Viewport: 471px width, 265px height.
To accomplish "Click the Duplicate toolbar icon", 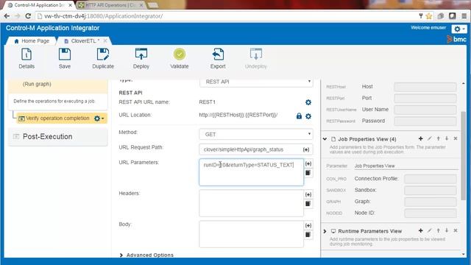I will point(103,59).
